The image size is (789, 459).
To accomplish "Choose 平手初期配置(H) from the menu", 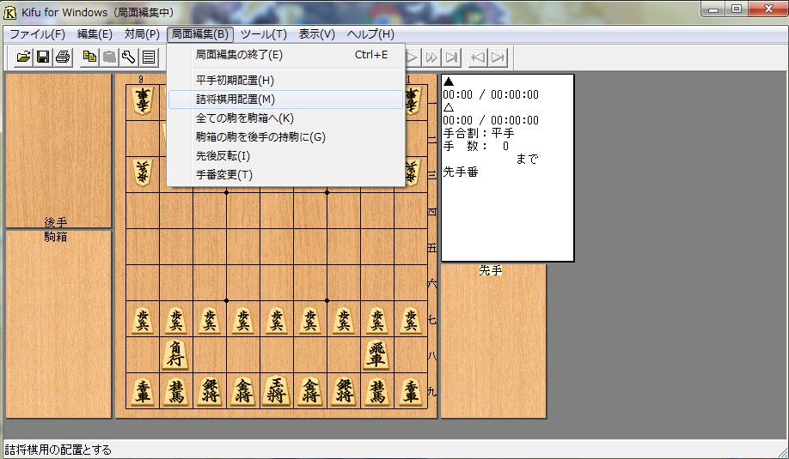I will (x=235, y=81).
